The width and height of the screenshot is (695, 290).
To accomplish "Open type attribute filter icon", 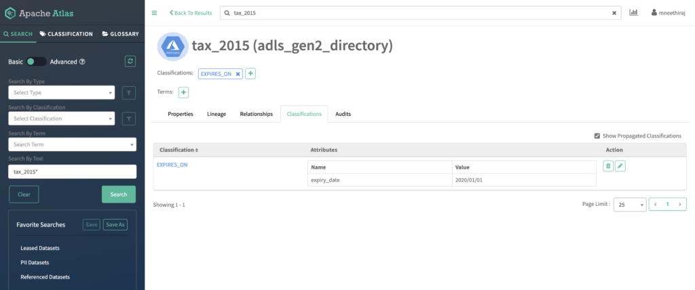I will pyautogui.click(x=129, y=93).
